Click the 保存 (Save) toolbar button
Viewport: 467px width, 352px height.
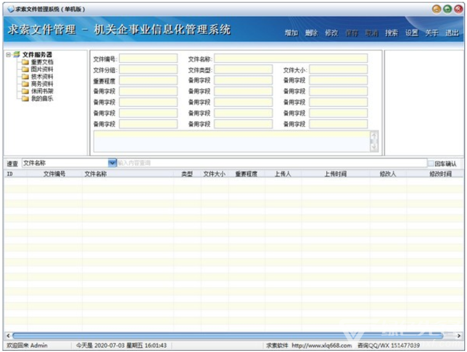352,33
